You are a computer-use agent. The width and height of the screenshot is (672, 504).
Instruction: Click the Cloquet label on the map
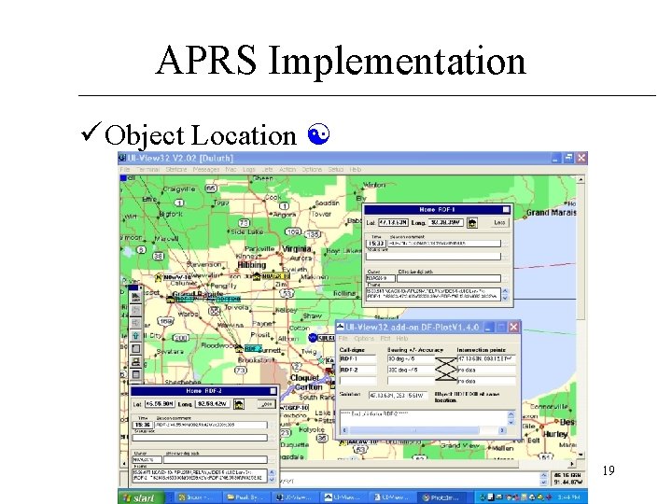304,378
